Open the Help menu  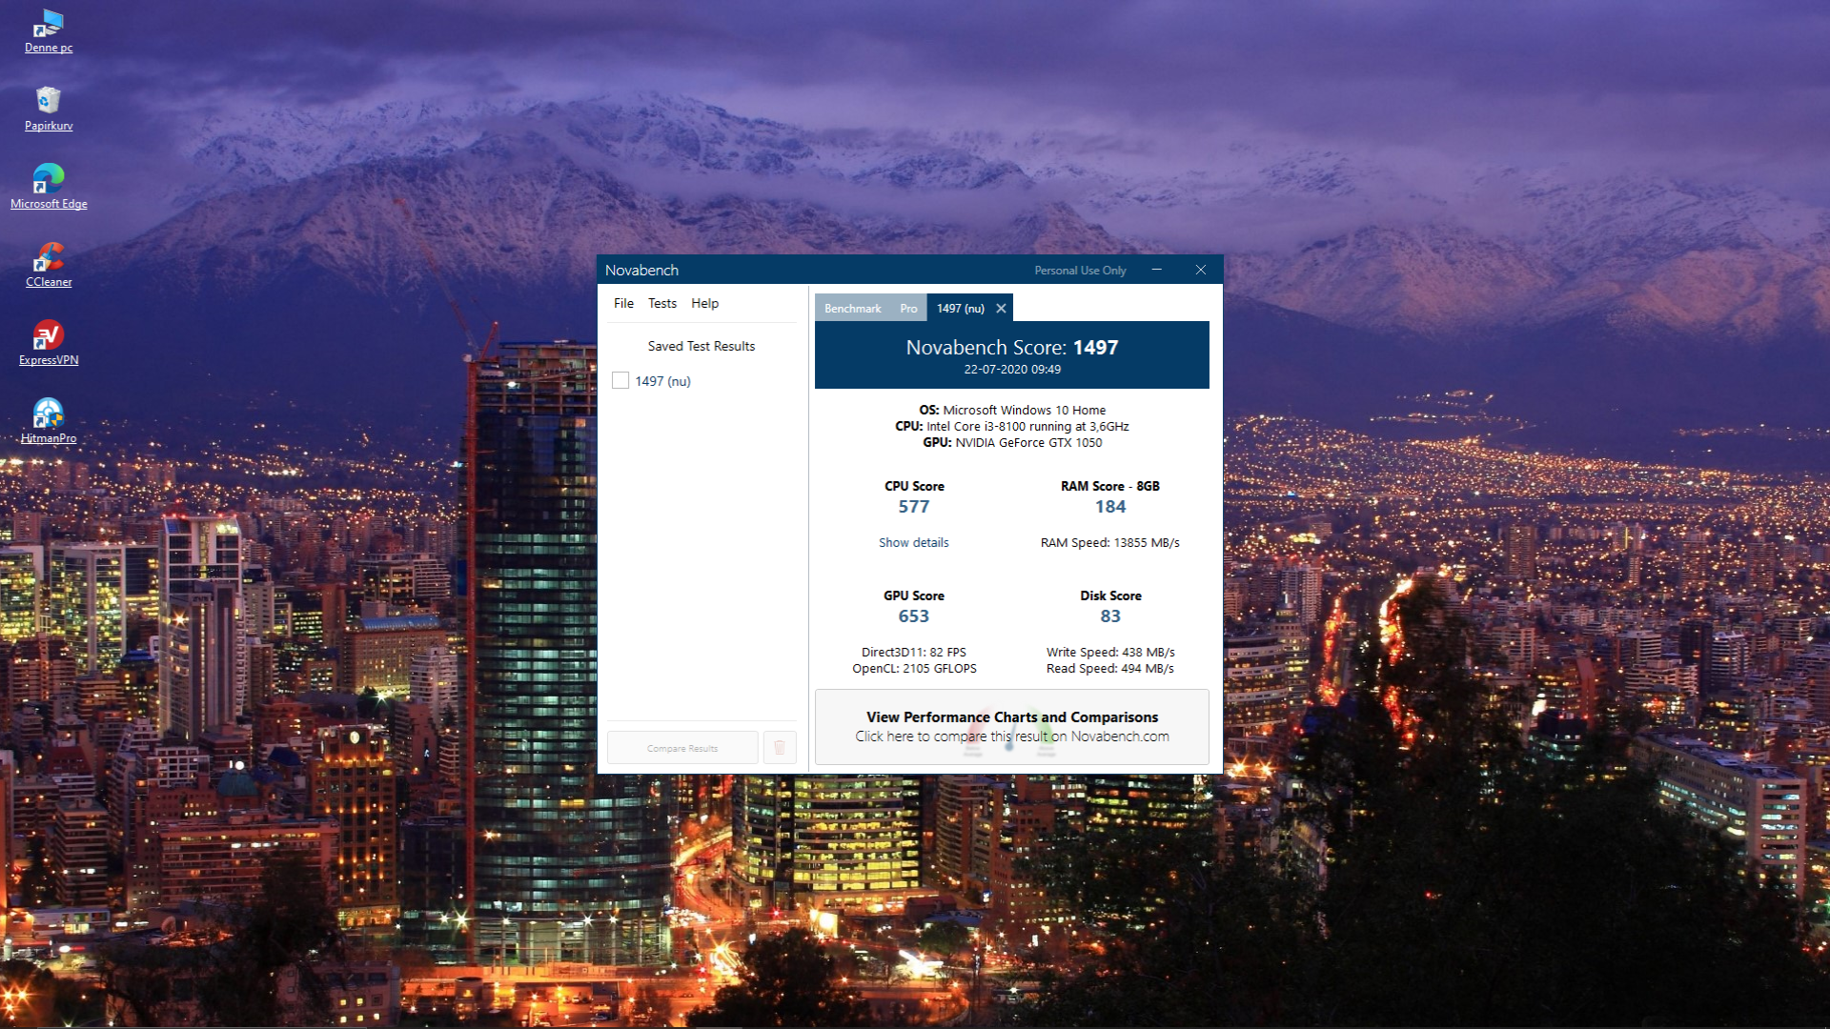[x=704, y=303]
